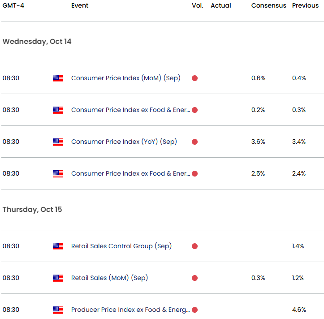Image resolution: width=324 pixels, height=319 pixels.
Task: Open the Producer Price Index ex Food & Energy event
Action: click(130, 310)
